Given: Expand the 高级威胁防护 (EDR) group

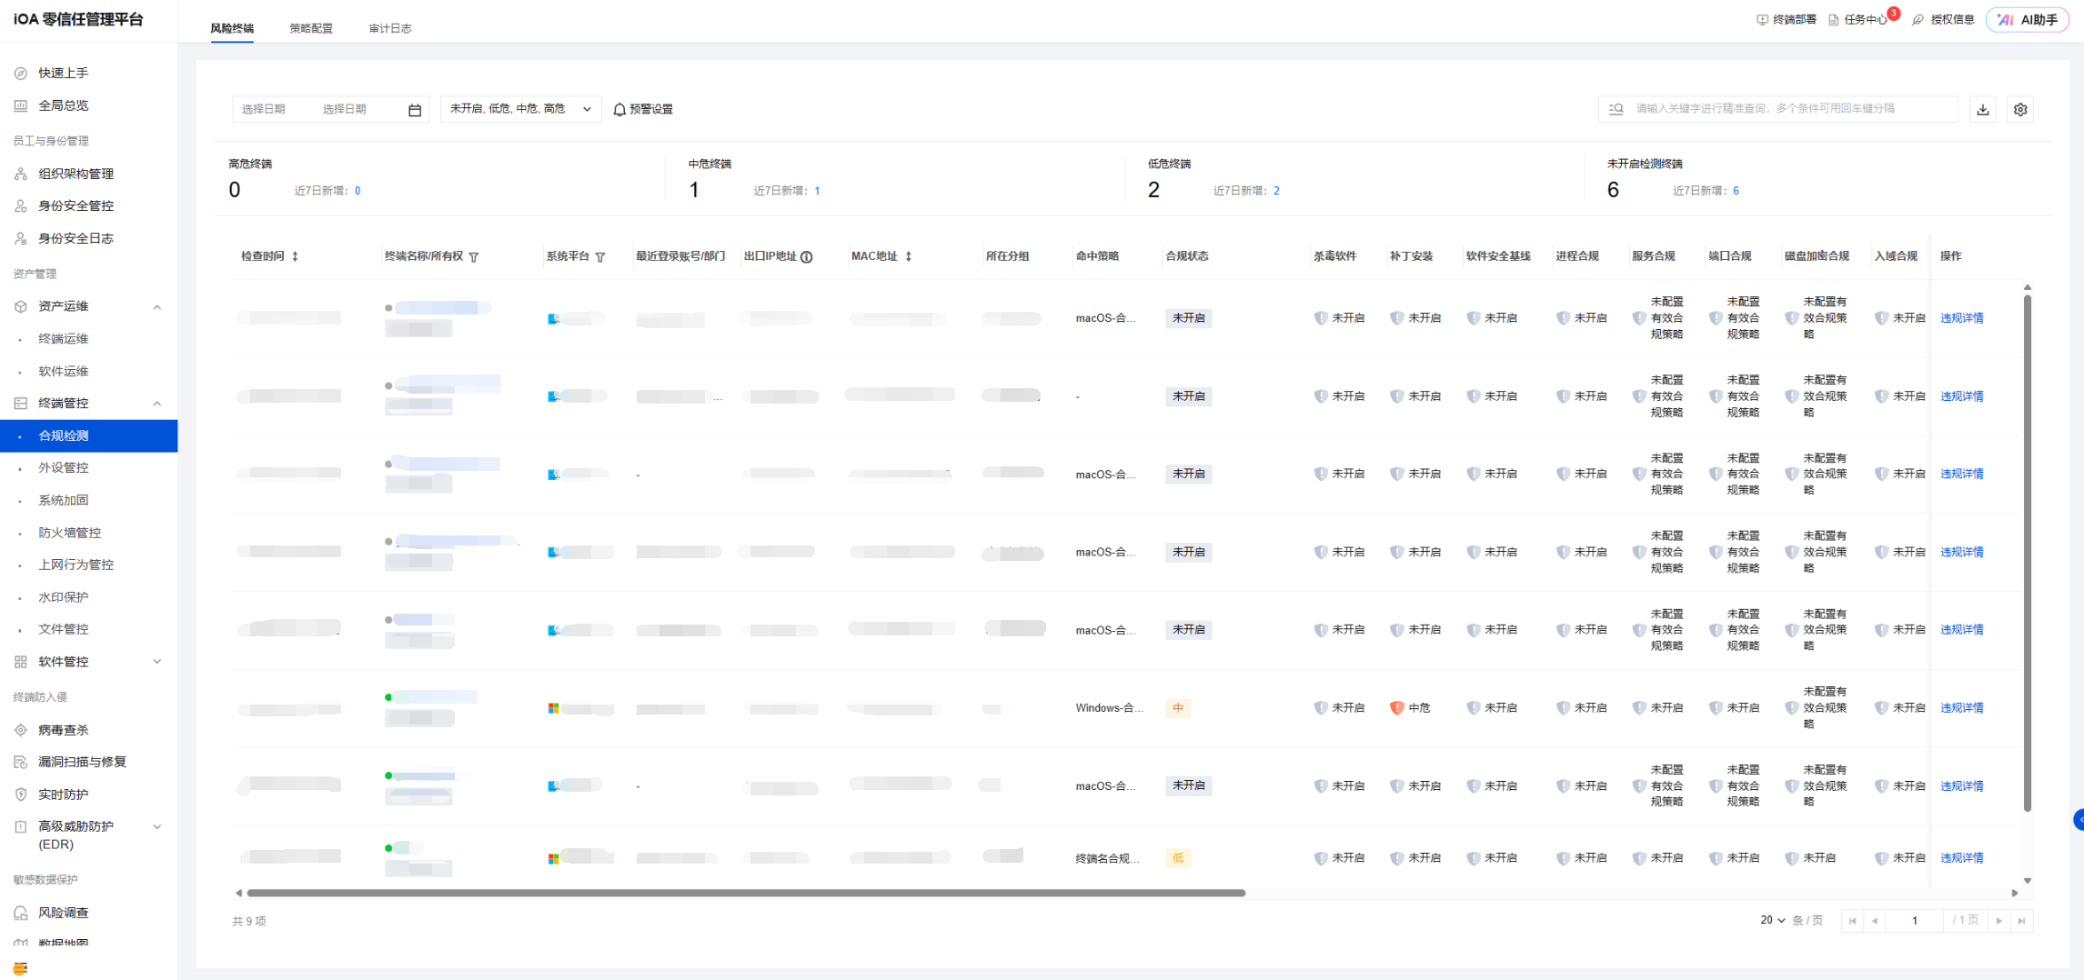Looking at the screenshot, I should tap(157, 827).
